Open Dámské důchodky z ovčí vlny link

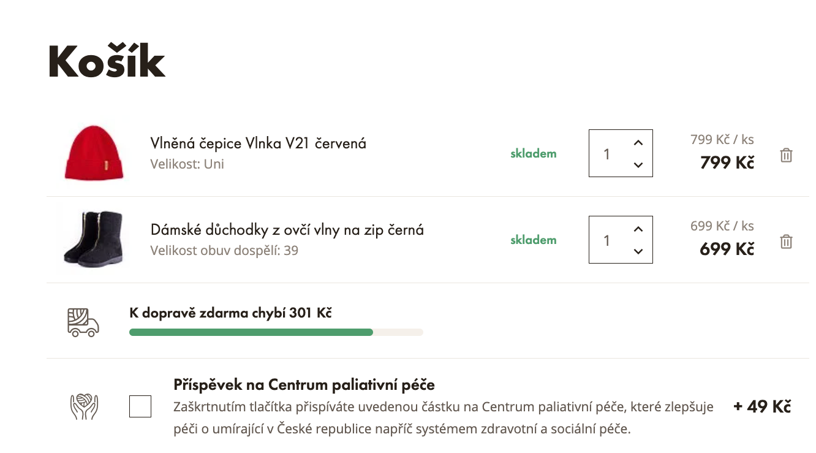287,230
